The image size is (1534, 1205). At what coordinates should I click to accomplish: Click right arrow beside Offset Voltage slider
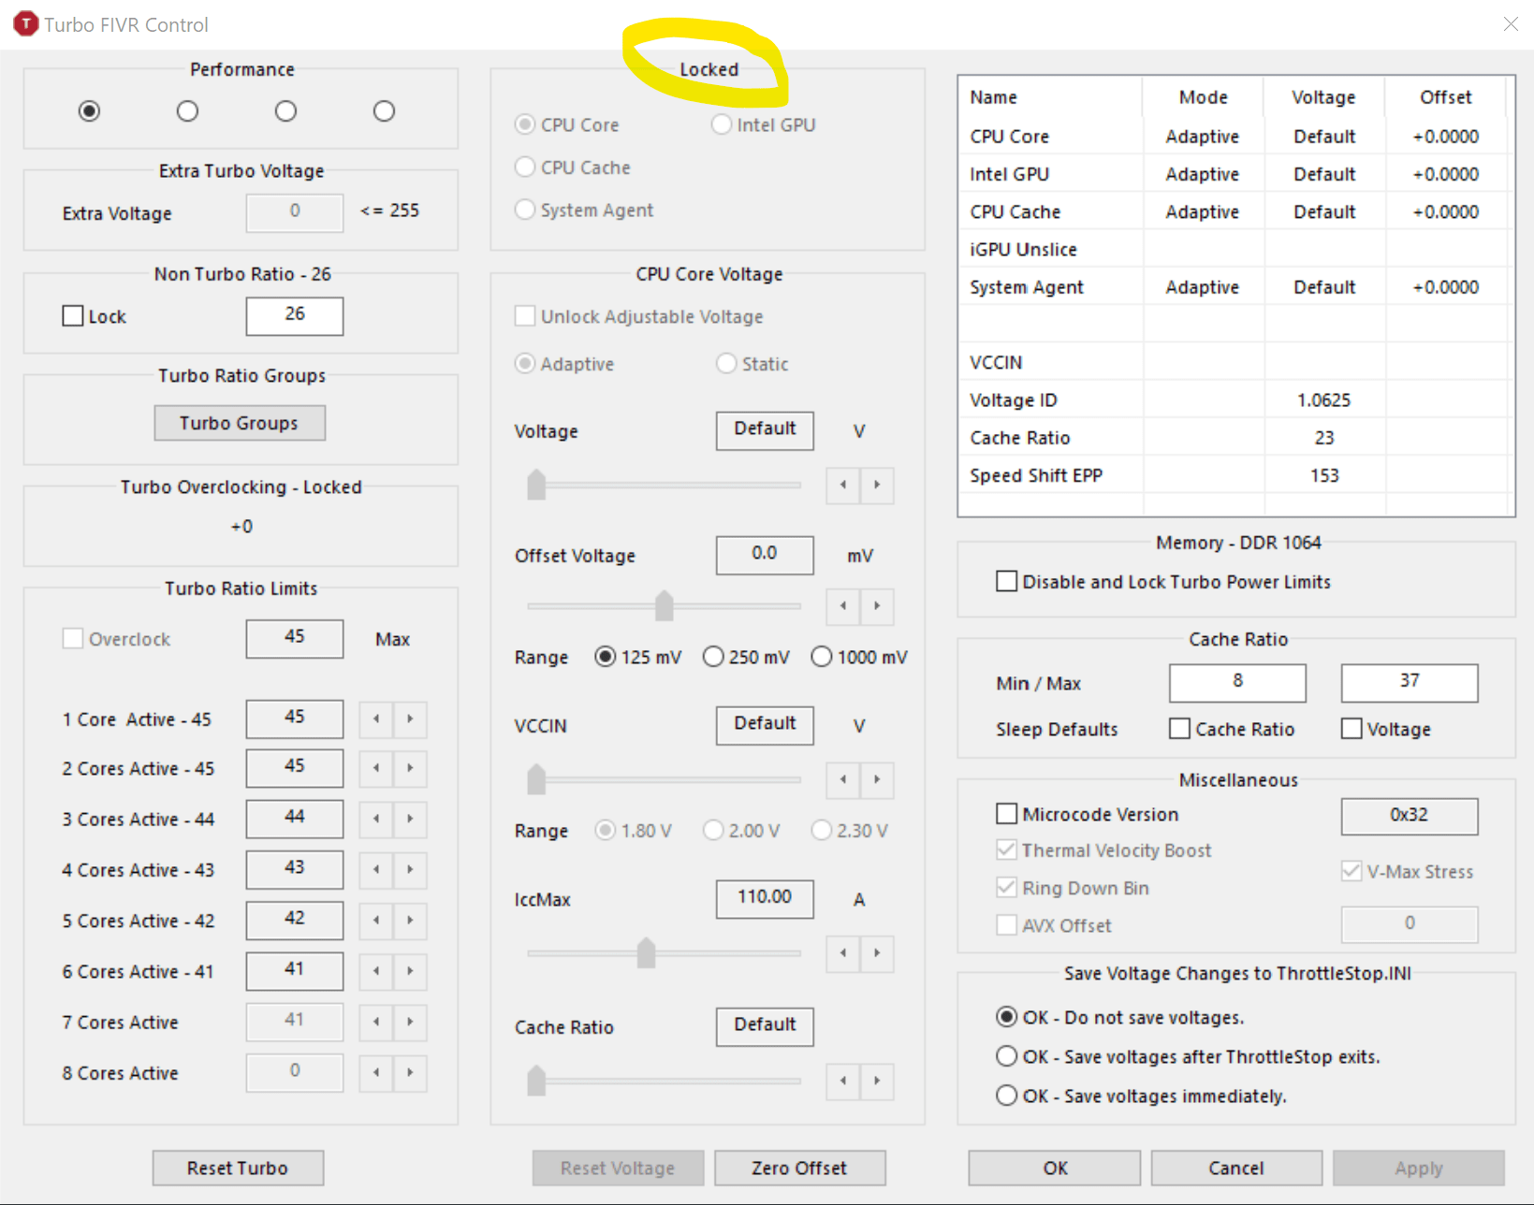point(877,606)
